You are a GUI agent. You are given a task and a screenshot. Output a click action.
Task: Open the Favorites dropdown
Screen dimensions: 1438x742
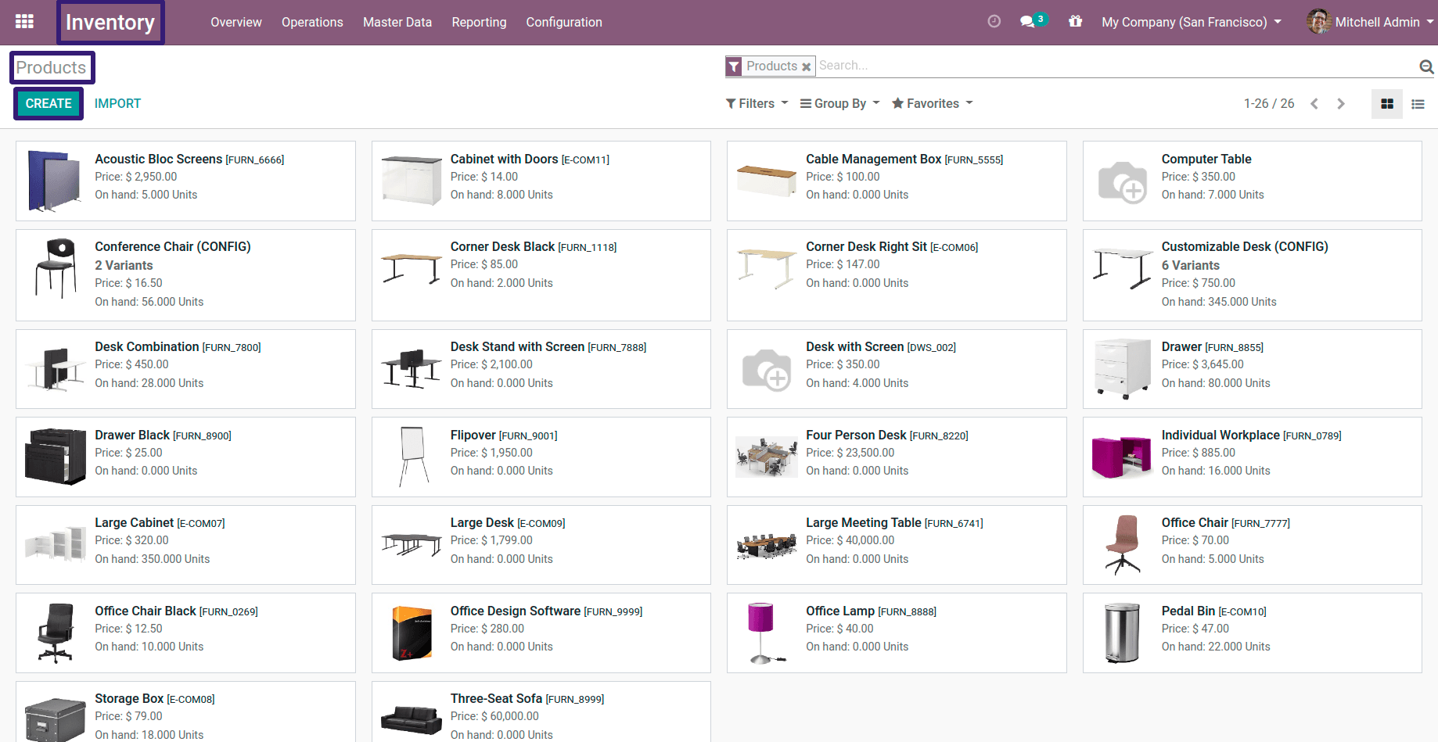932,103
